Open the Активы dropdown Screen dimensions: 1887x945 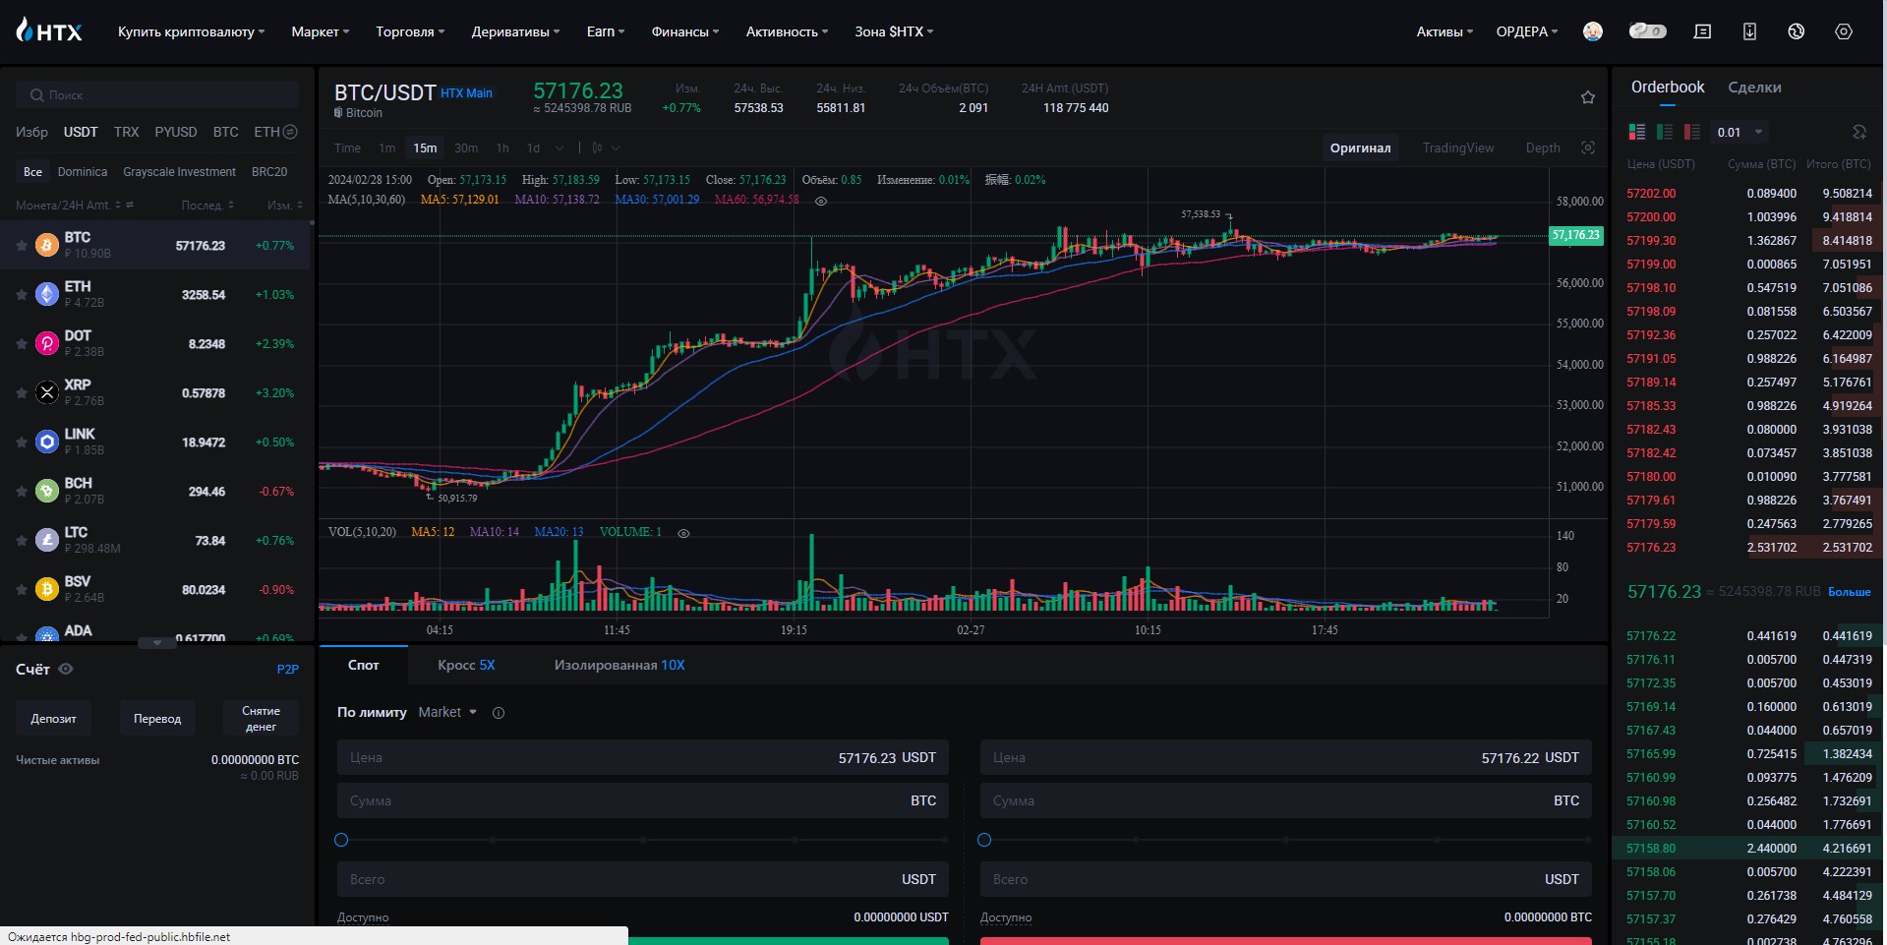[x=1445, y=31]
